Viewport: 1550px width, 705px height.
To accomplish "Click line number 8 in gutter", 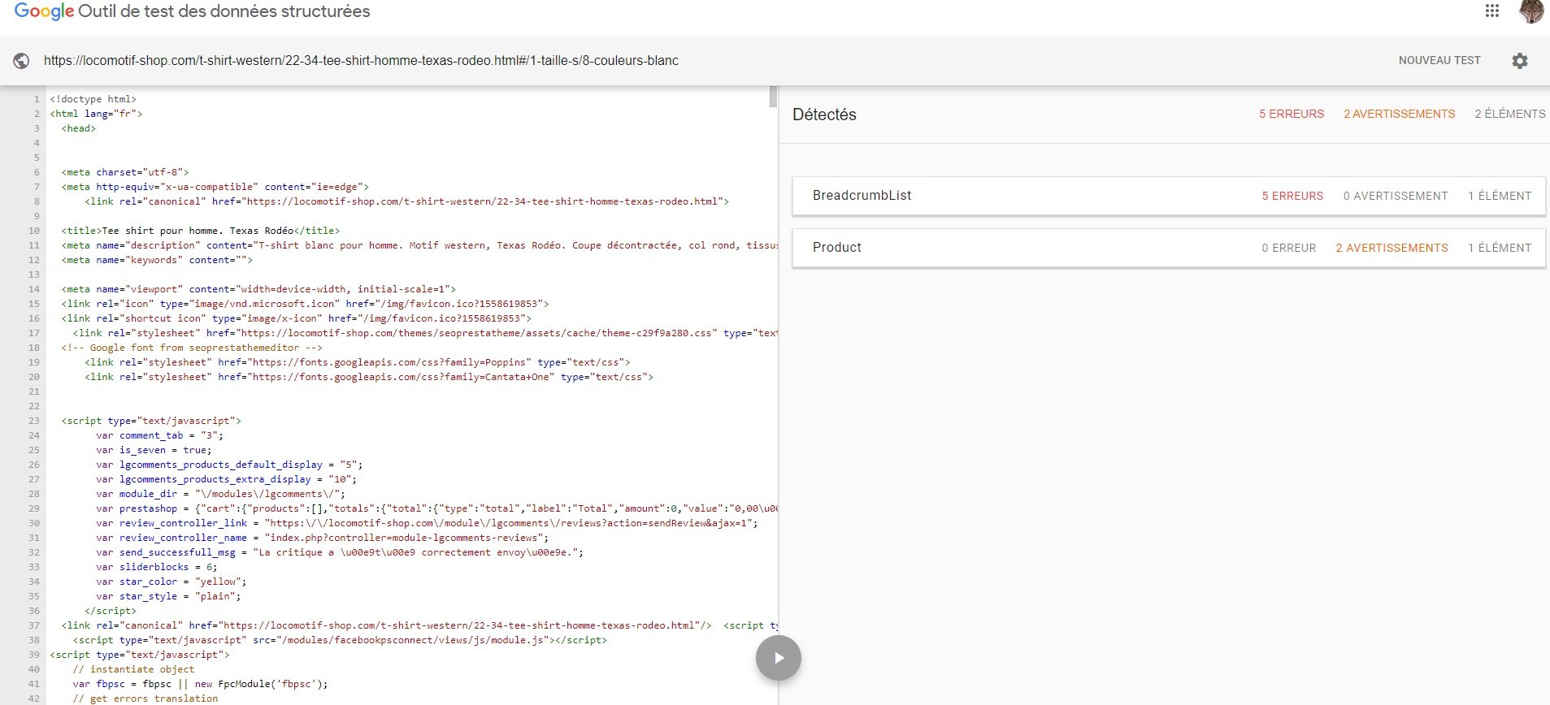I will coord(37,201).
